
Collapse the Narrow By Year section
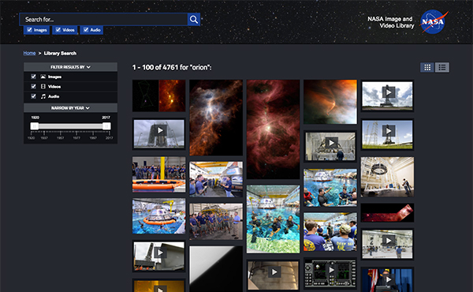[x=70, y=108]
